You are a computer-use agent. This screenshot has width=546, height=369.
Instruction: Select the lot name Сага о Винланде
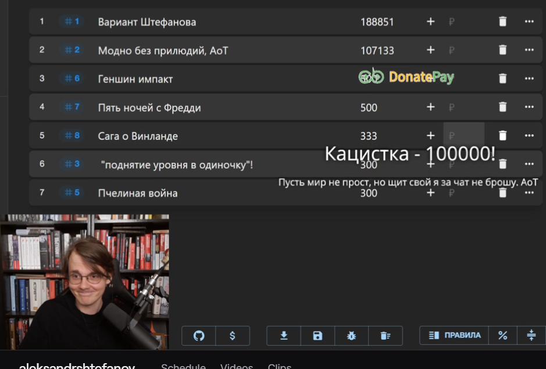[x=138, y=136]
